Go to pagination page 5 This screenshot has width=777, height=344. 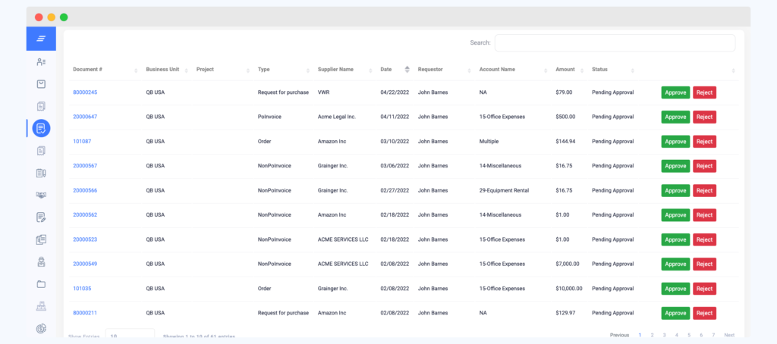click(689, 335)
